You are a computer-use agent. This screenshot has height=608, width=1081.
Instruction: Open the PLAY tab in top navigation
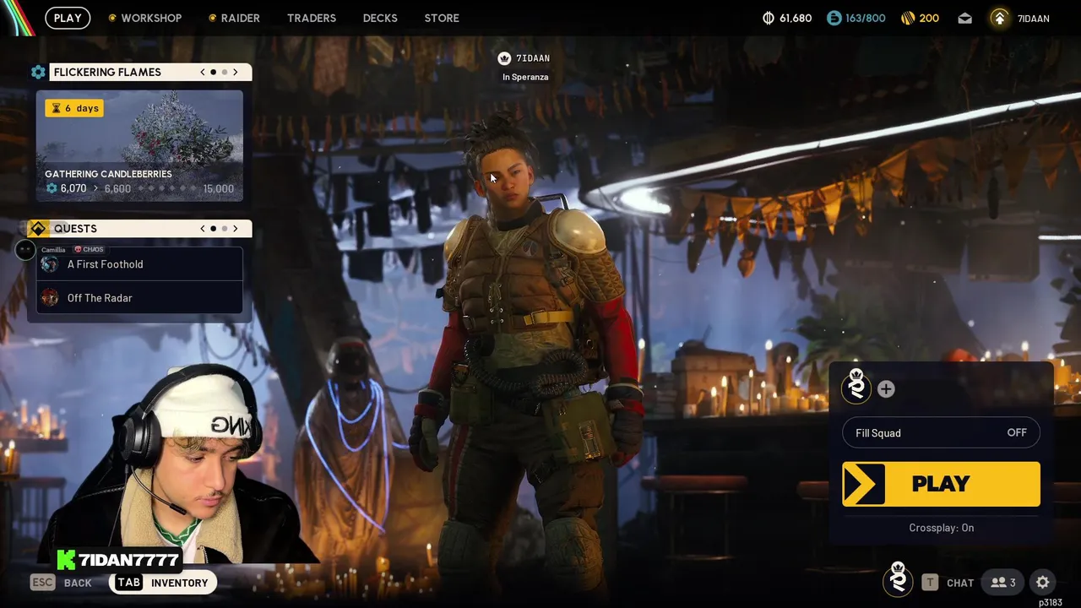pyautogui.click(x=68, y=18)
